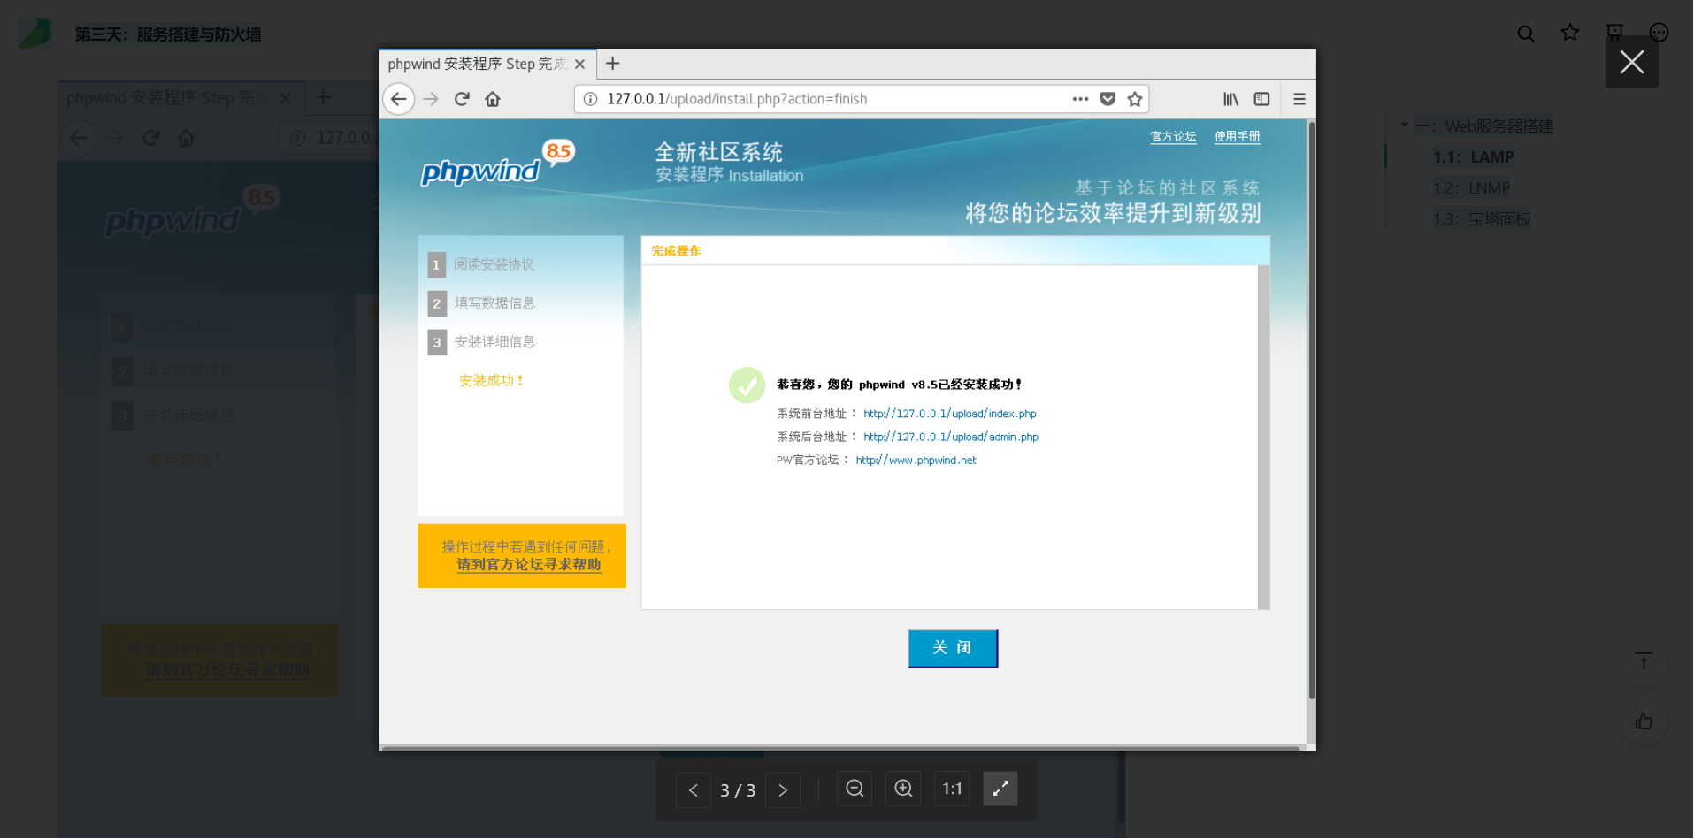Open the page actions three-dot menu
The image size is (1694, 839).
(x=1080, y=99)
